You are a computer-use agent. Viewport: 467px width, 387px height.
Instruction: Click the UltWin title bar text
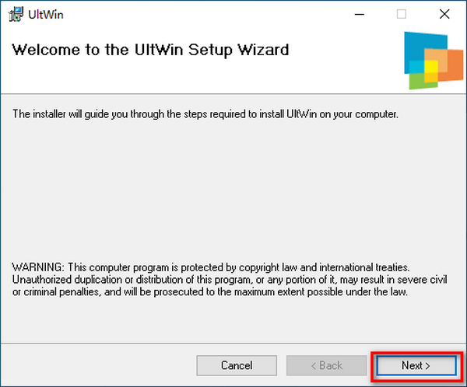point(46,15)
